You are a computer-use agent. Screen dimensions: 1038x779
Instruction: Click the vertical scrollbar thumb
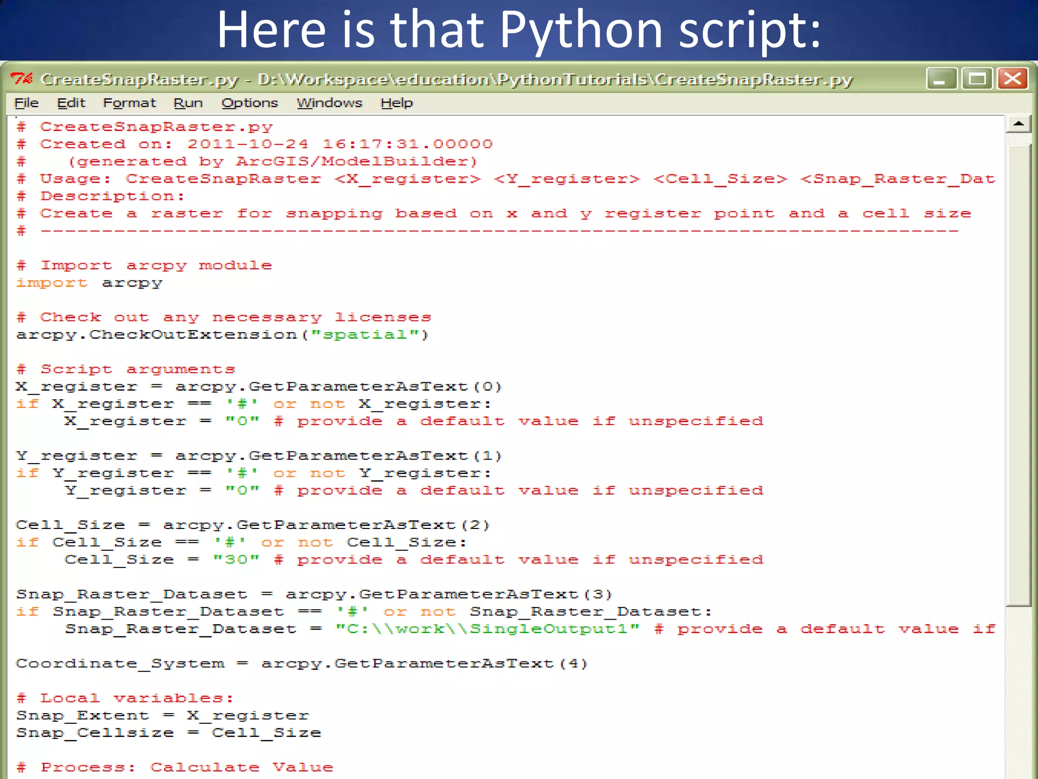pyautogui.click(x=1018, y=375)
